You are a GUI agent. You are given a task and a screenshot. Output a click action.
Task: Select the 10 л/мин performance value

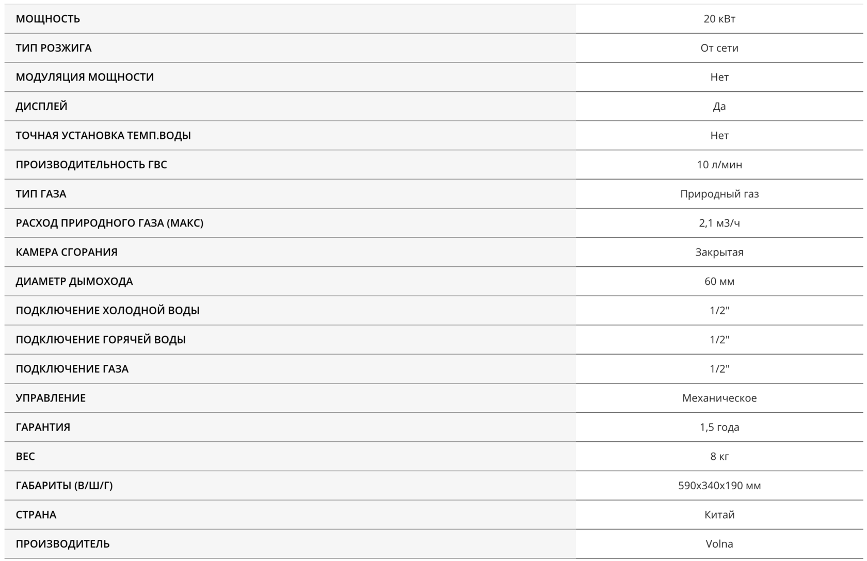pyautogui.click(x=719, y=165)
